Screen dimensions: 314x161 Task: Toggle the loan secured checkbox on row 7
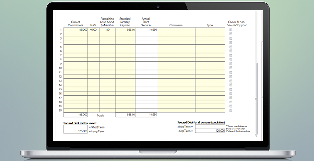231,55
